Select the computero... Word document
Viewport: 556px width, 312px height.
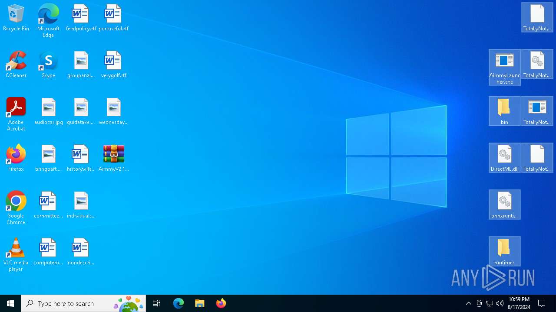pyautogui.click(x=48, y=252)
